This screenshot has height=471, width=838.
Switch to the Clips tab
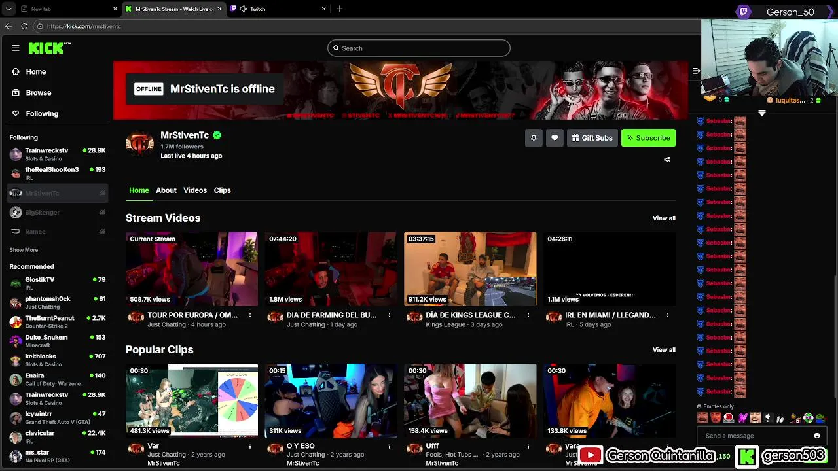point(222,190)
